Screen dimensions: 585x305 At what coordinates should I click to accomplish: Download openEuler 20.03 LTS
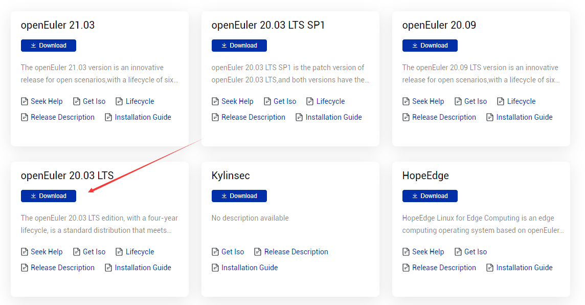pos(49,196)
